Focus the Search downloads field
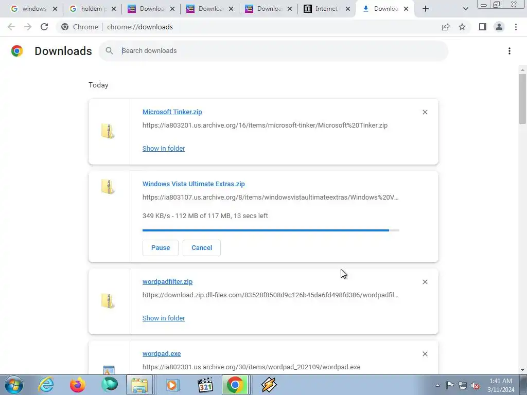Viewport: 527px width, 395px height. [x=273, y=51]
